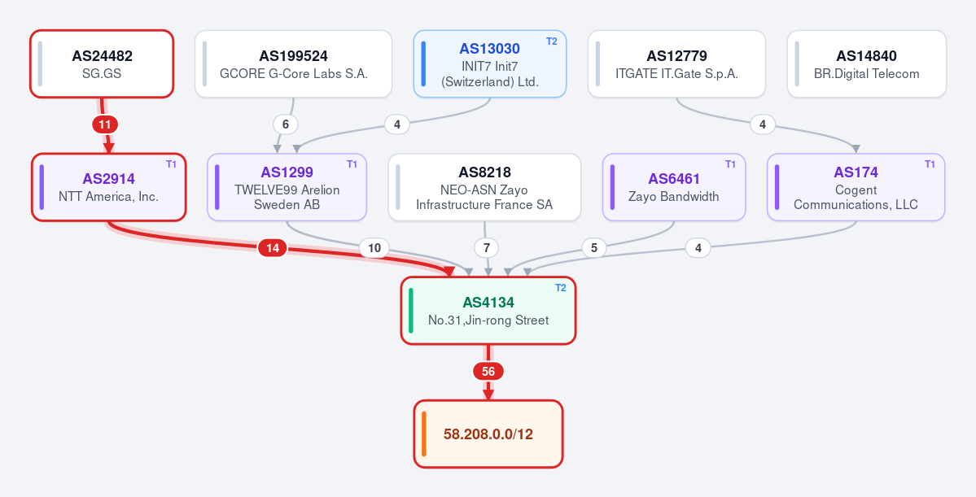The width and height of the screenshot is (976, 497).
Task: Click the AS6461 Zayo Bandwidth node
Action: [x=674, y=187]
